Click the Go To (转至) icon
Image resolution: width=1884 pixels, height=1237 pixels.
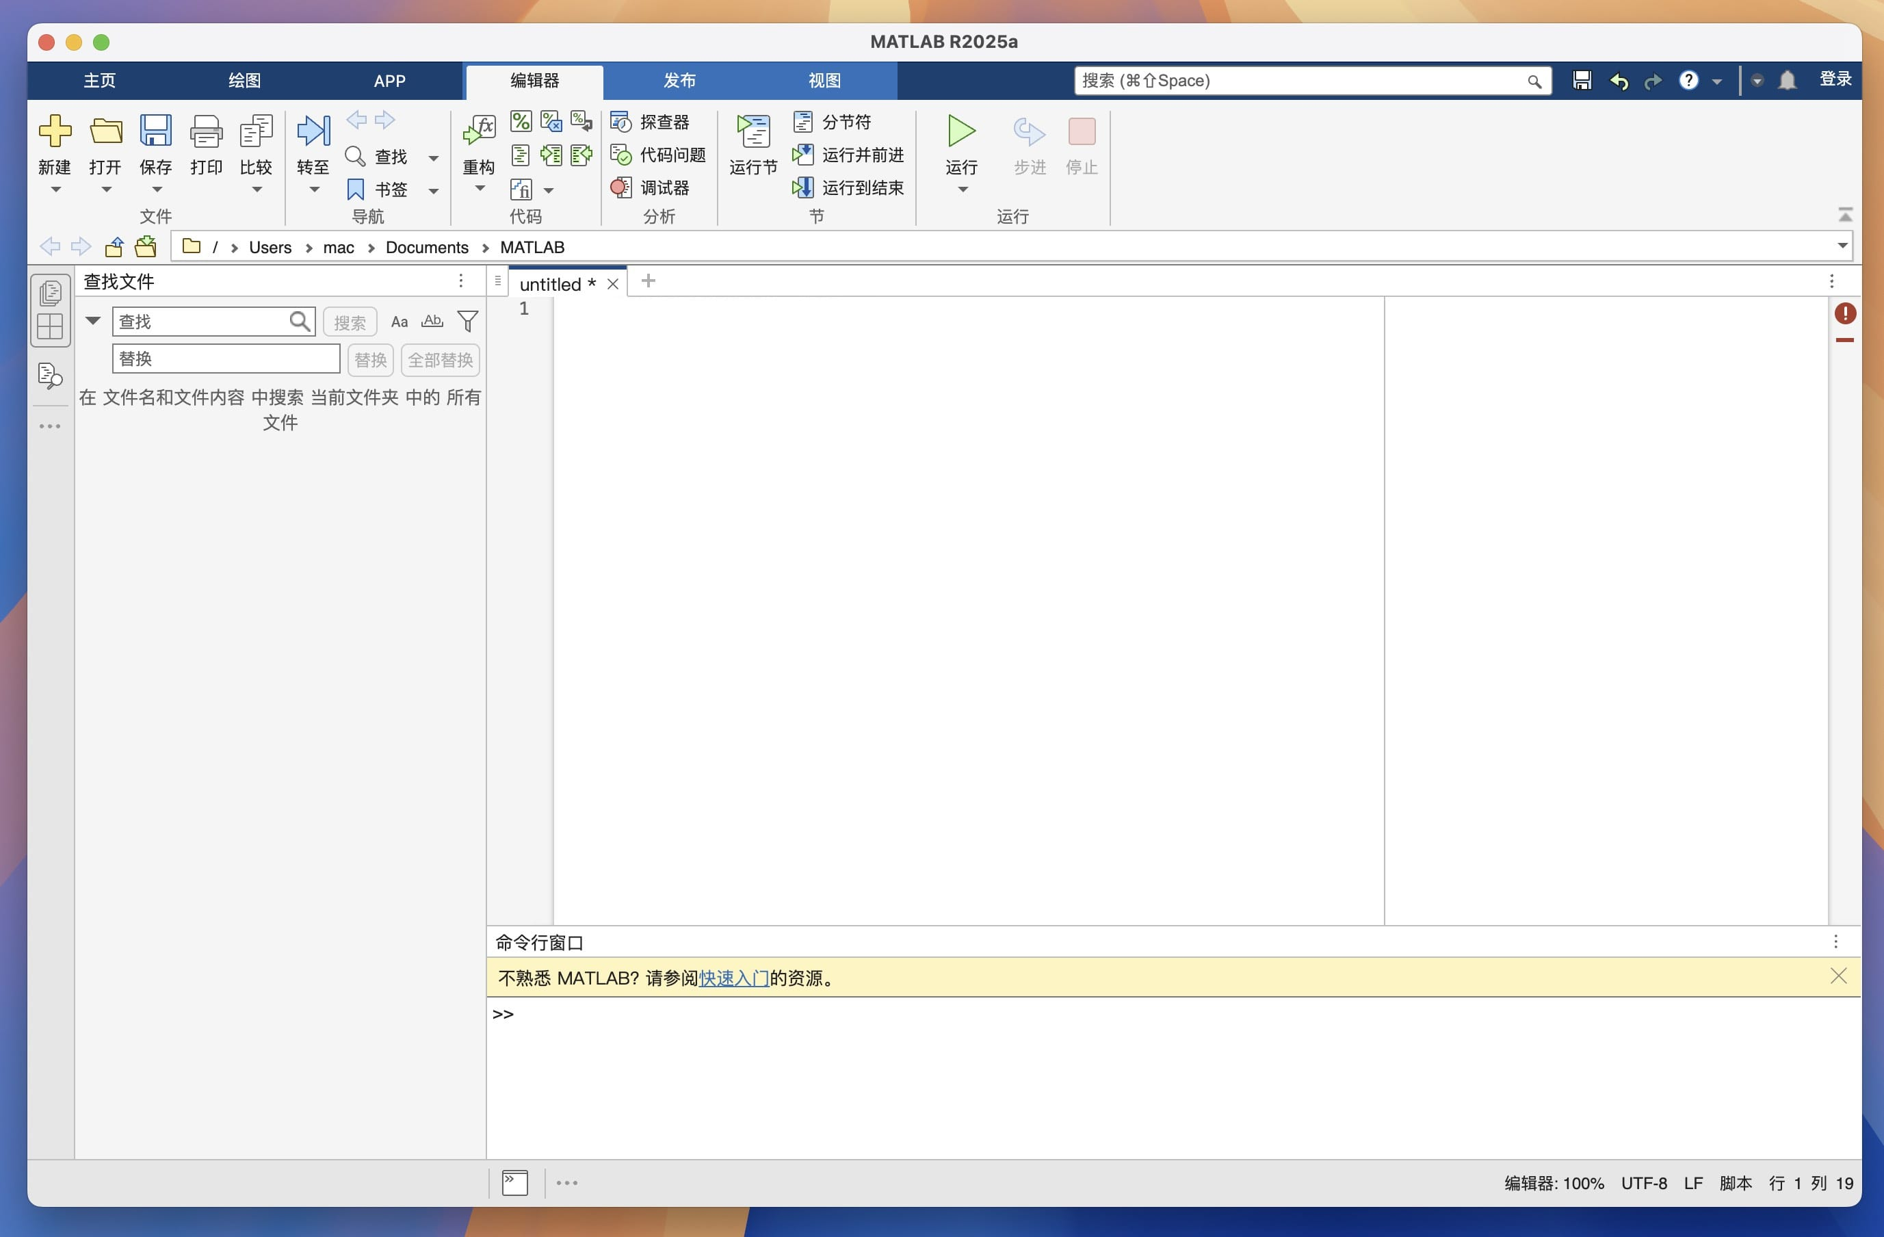(313, 131)
